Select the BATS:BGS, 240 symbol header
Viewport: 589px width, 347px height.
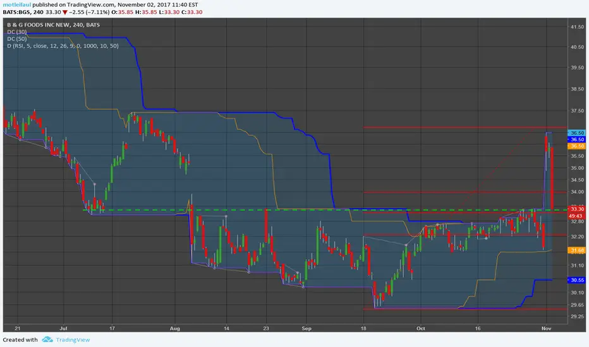(x=23, y=12)
